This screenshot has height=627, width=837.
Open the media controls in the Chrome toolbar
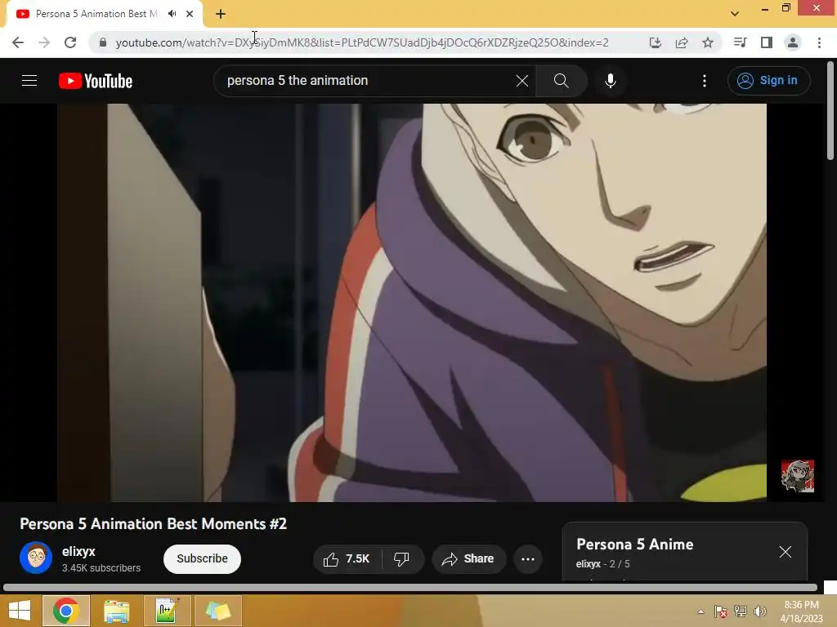pyautogui.click(x=740, y=42)
